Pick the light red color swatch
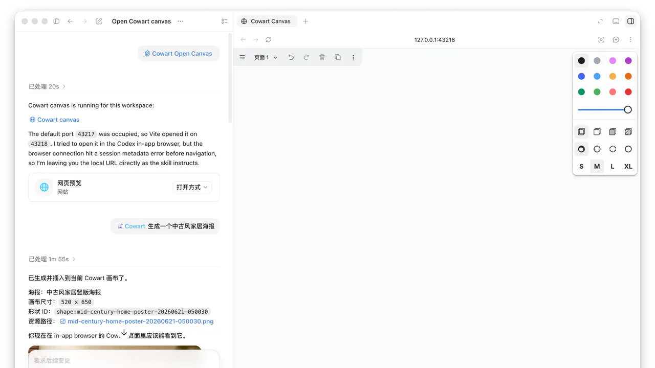Screen dimensions: 655x368 point(613,92)
